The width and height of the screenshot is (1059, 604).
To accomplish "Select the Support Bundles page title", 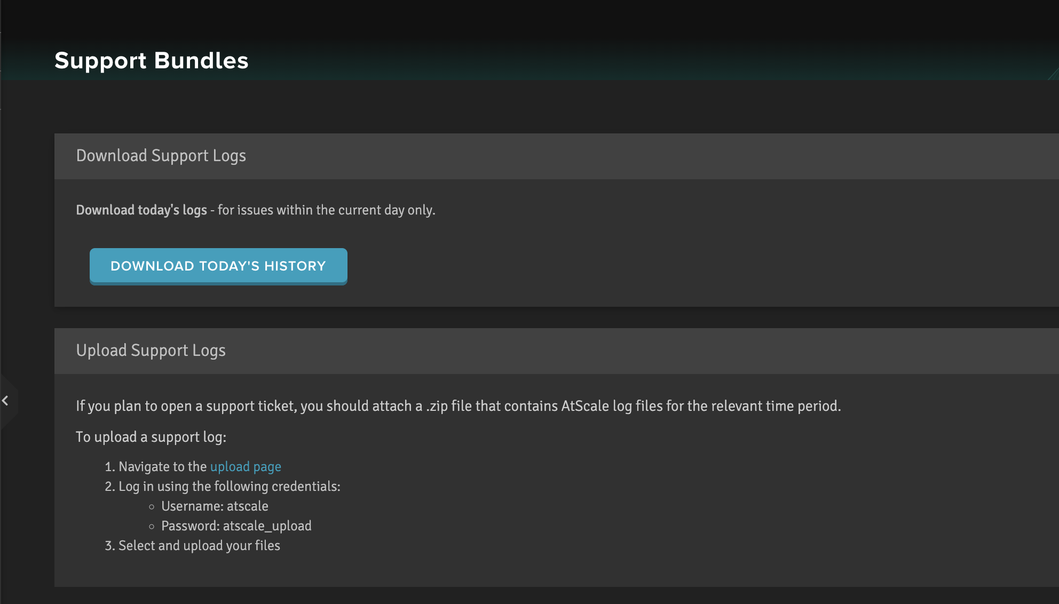I will (152, 60).
